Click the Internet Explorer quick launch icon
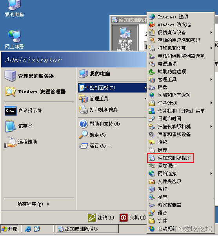218x236 pixels. [28, 229]
